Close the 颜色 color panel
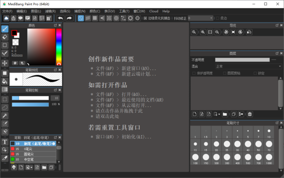 [x=60, y=25]
